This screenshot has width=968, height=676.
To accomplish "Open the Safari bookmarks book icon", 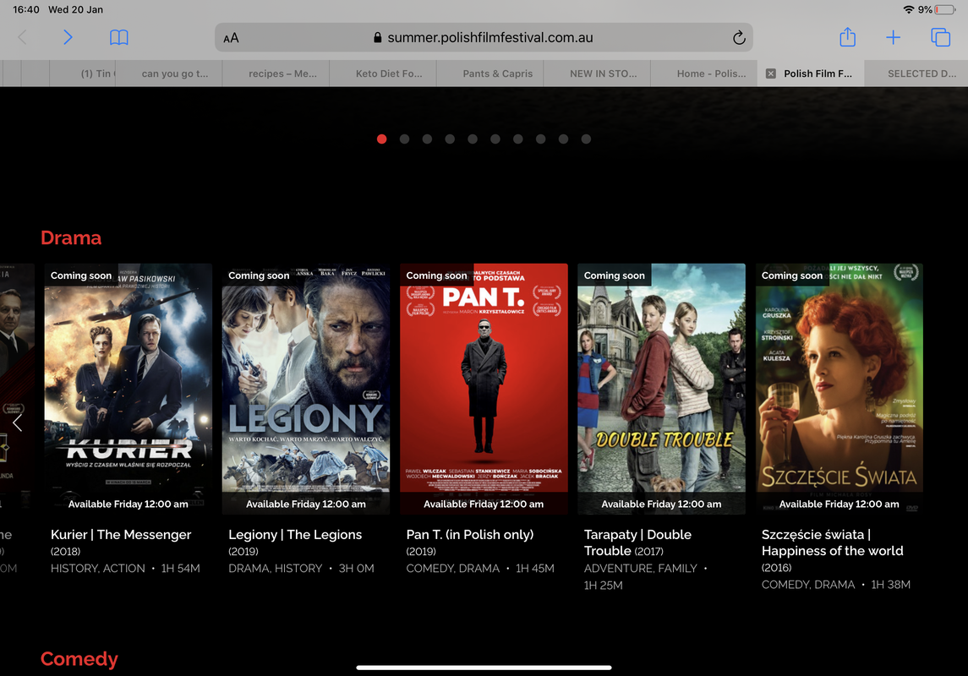I will point(118,38).
